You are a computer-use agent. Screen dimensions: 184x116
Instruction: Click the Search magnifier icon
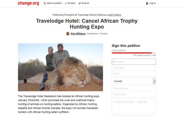(x=80, y=3)
